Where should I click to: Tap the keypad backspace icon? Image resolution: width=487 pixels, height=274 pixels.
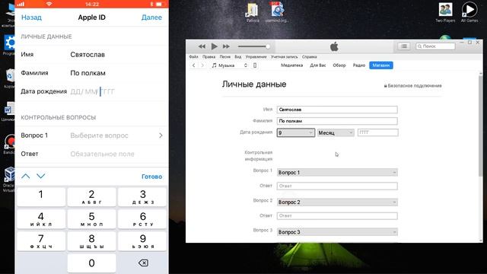[x=143, y=263]
